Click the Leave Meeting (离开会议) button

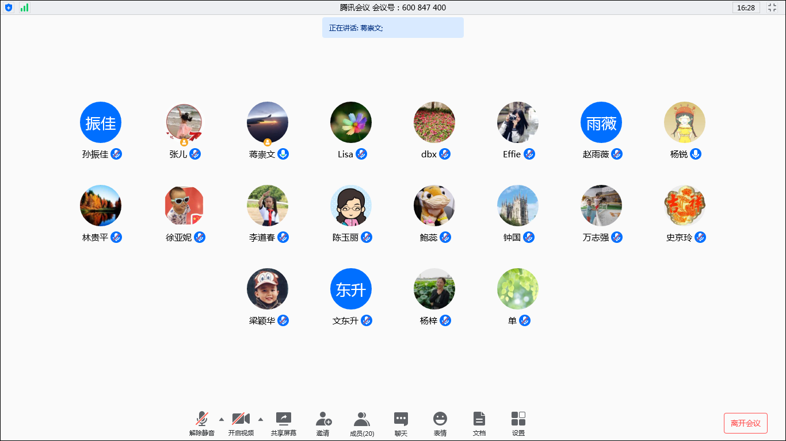[x=745, y=423]
